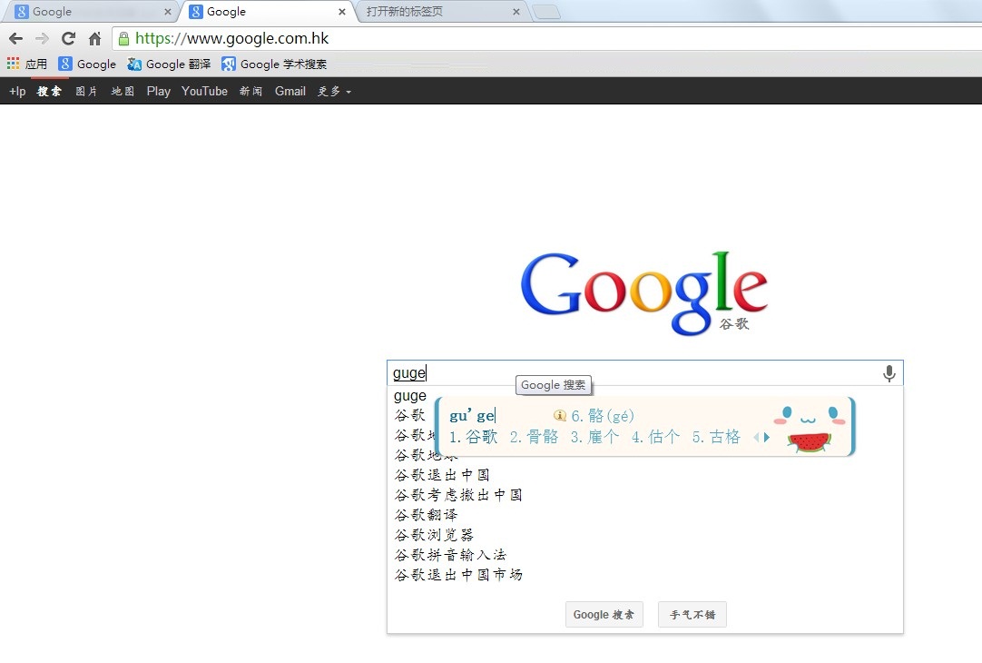Show next IME candidate page arrow

(x=767, y=436)
